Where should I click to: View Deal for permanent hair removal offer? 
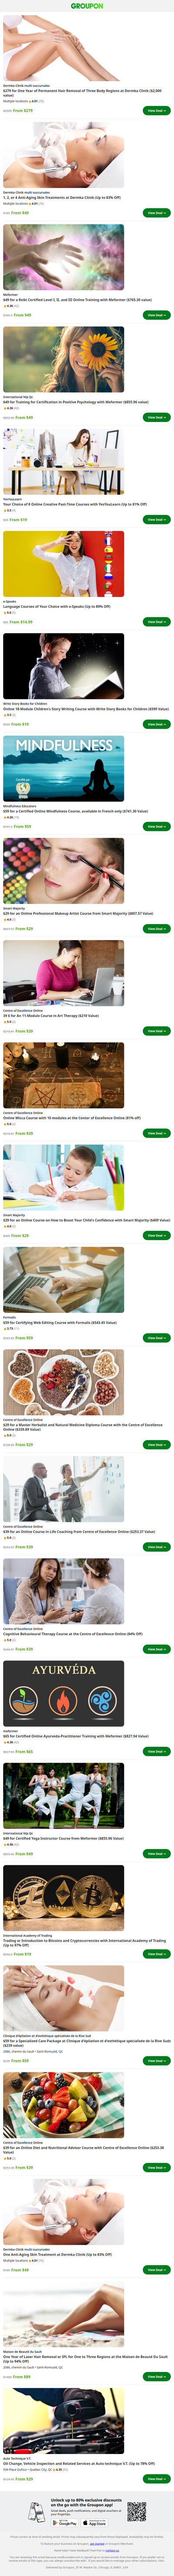click(x=156, y=111)
